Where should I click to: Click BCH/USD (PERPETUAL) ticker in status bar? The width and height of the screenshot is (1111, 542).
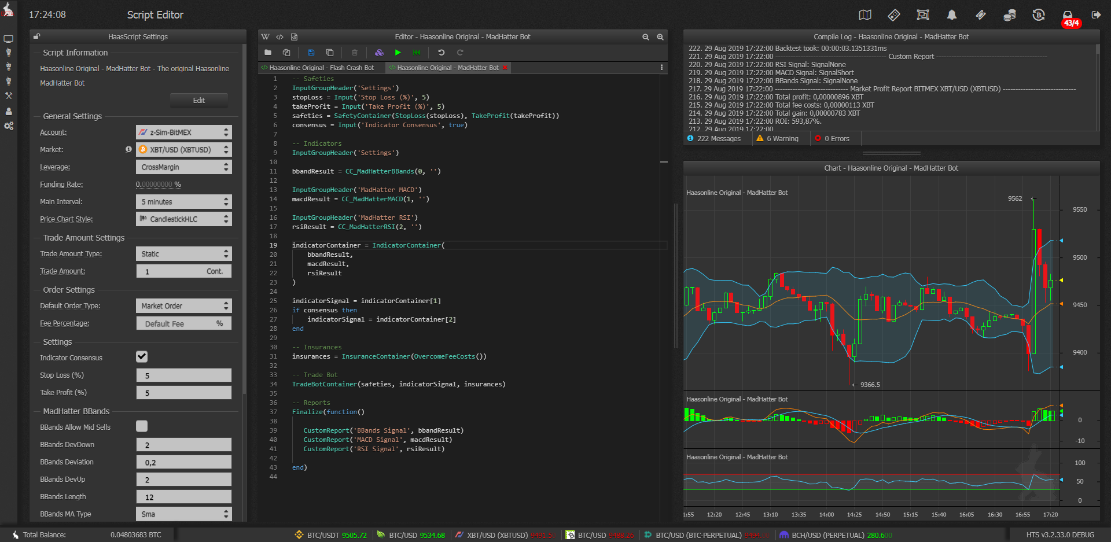pos(836,535)
